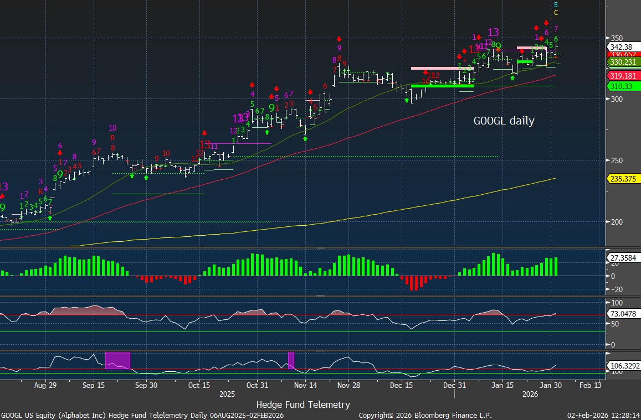Click the Hedge Fund Telemetry title text
641x420 pixels.
pos(303,405)
